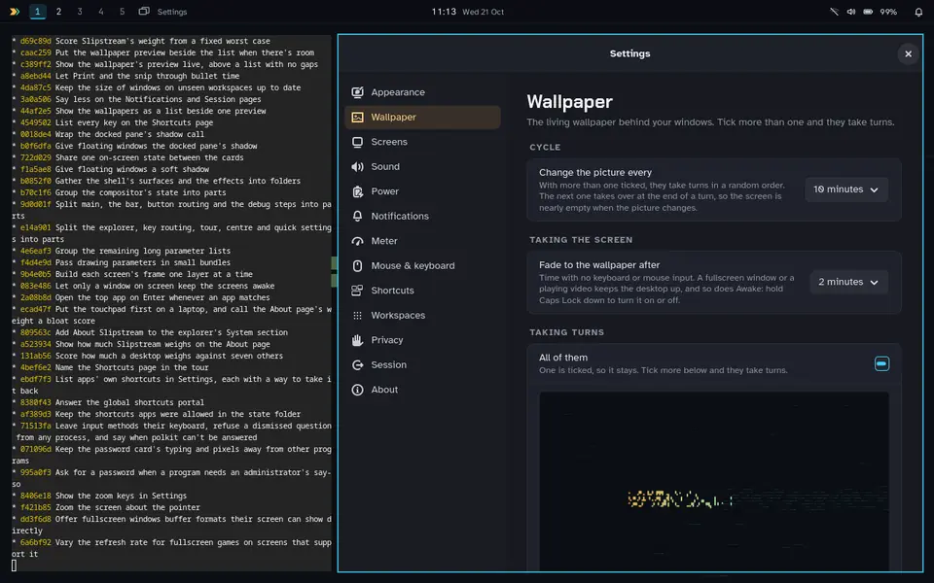Open the Workspaces settings page
934x583 pixels.
pyautogui.click(x=422, y=315)
